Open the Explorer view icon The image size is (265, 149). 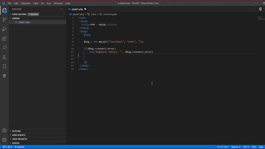[x=4, y=10]
